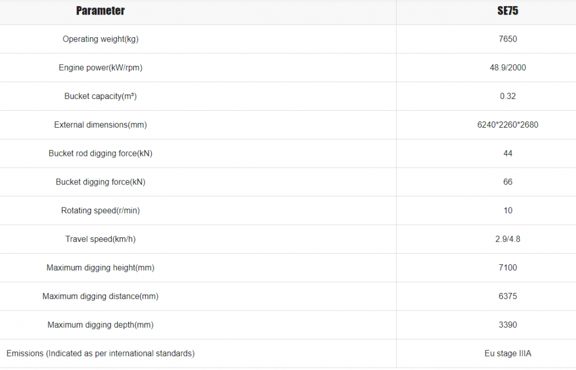Select the Bucket digging force(kN) label
Image resolution: width=576 pixels, height=370 pixels.
(x=100, y=182)
